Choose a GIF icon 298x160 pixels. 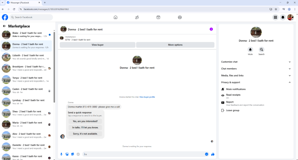(78, 154)
